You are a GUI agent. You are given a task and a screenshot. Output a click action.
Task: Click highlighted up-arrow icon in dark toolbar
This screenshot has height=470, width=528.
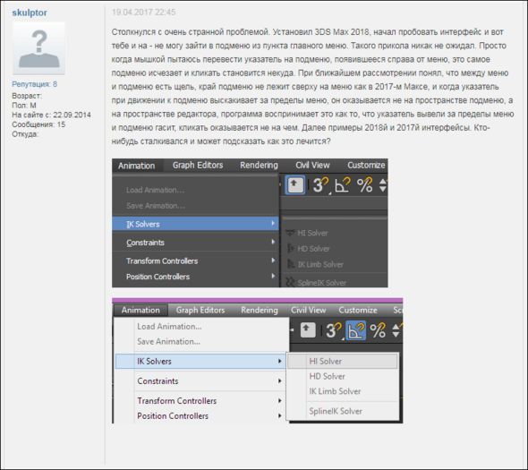pyautogui.click(x=295, y=184)
